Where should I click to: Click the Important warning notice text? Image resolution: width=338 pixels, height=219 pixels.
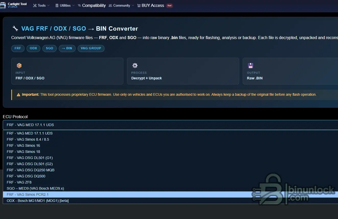pyautogui.click(x=169, y=95)
